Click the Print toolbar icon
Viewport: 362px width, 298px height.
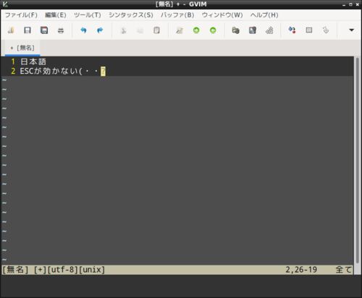61,30
